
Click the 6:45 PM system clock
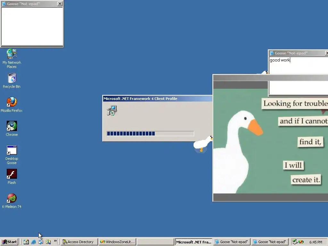pyautogui.click(x=316, y=242)
